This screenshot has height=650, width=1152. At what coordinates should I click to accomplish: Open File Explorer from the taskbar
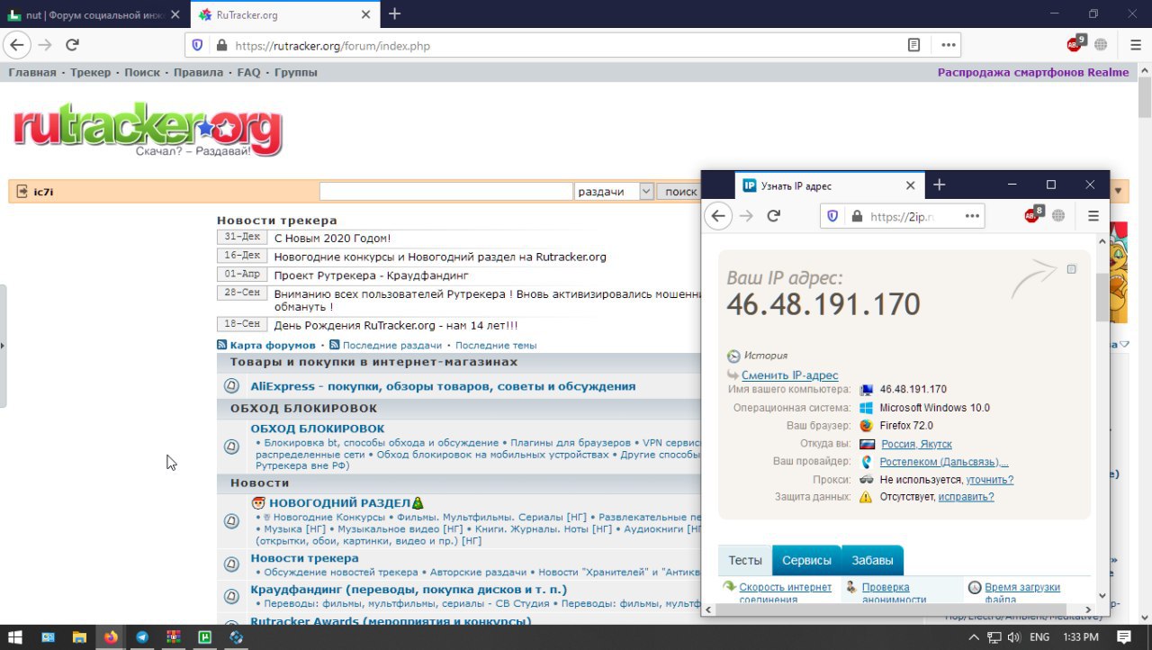[x=79, y=636]
